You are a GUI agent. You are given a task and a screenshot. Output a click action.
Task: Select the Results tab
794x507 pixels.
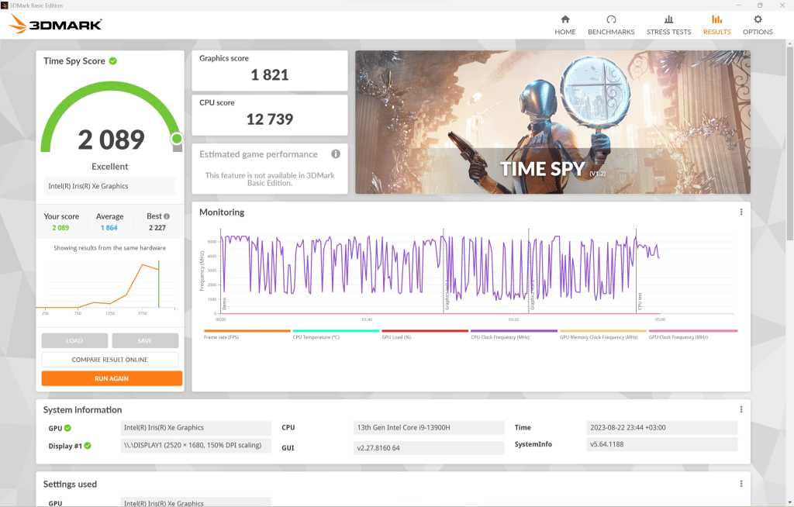(x=716, y=26)
